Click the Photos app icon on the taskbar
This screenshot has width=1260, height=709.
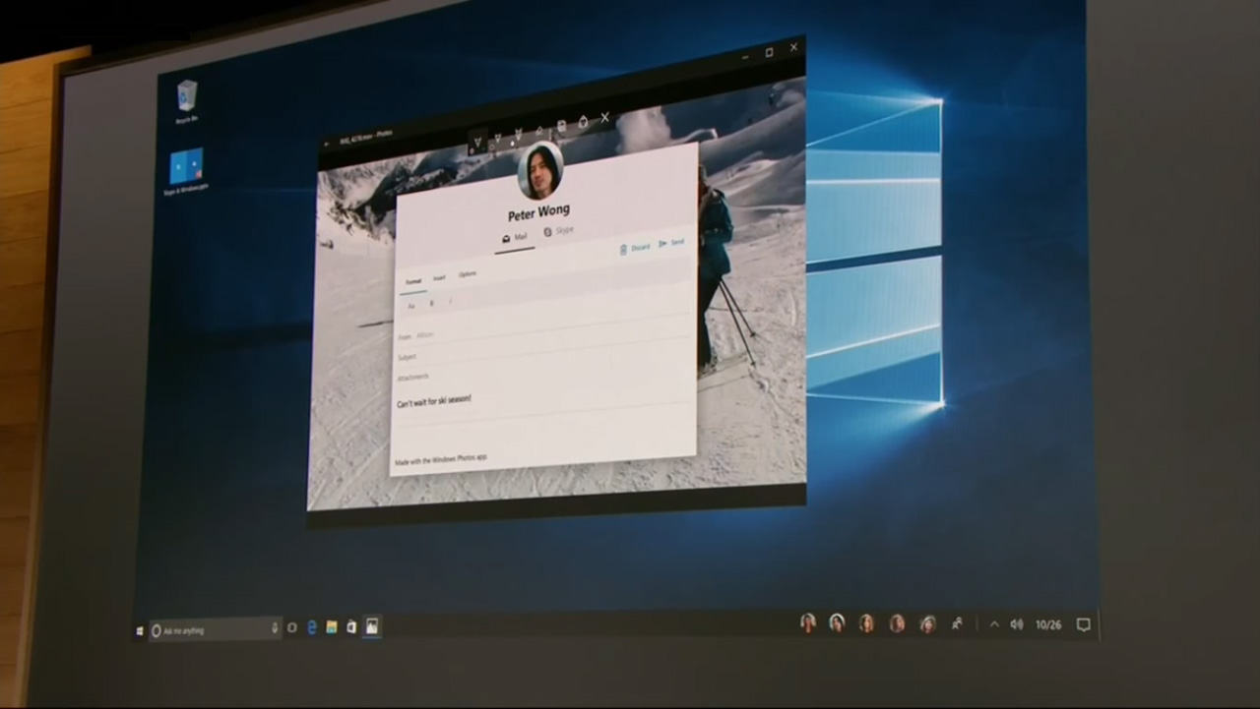(371, 626)
